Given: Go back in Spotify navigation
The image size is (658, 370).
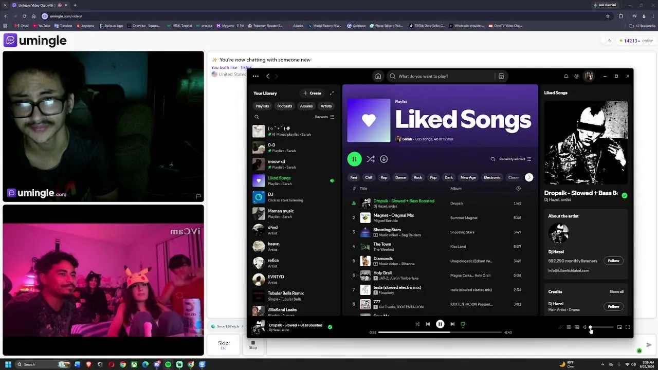Looking at the screenshot, I should 267,76.
